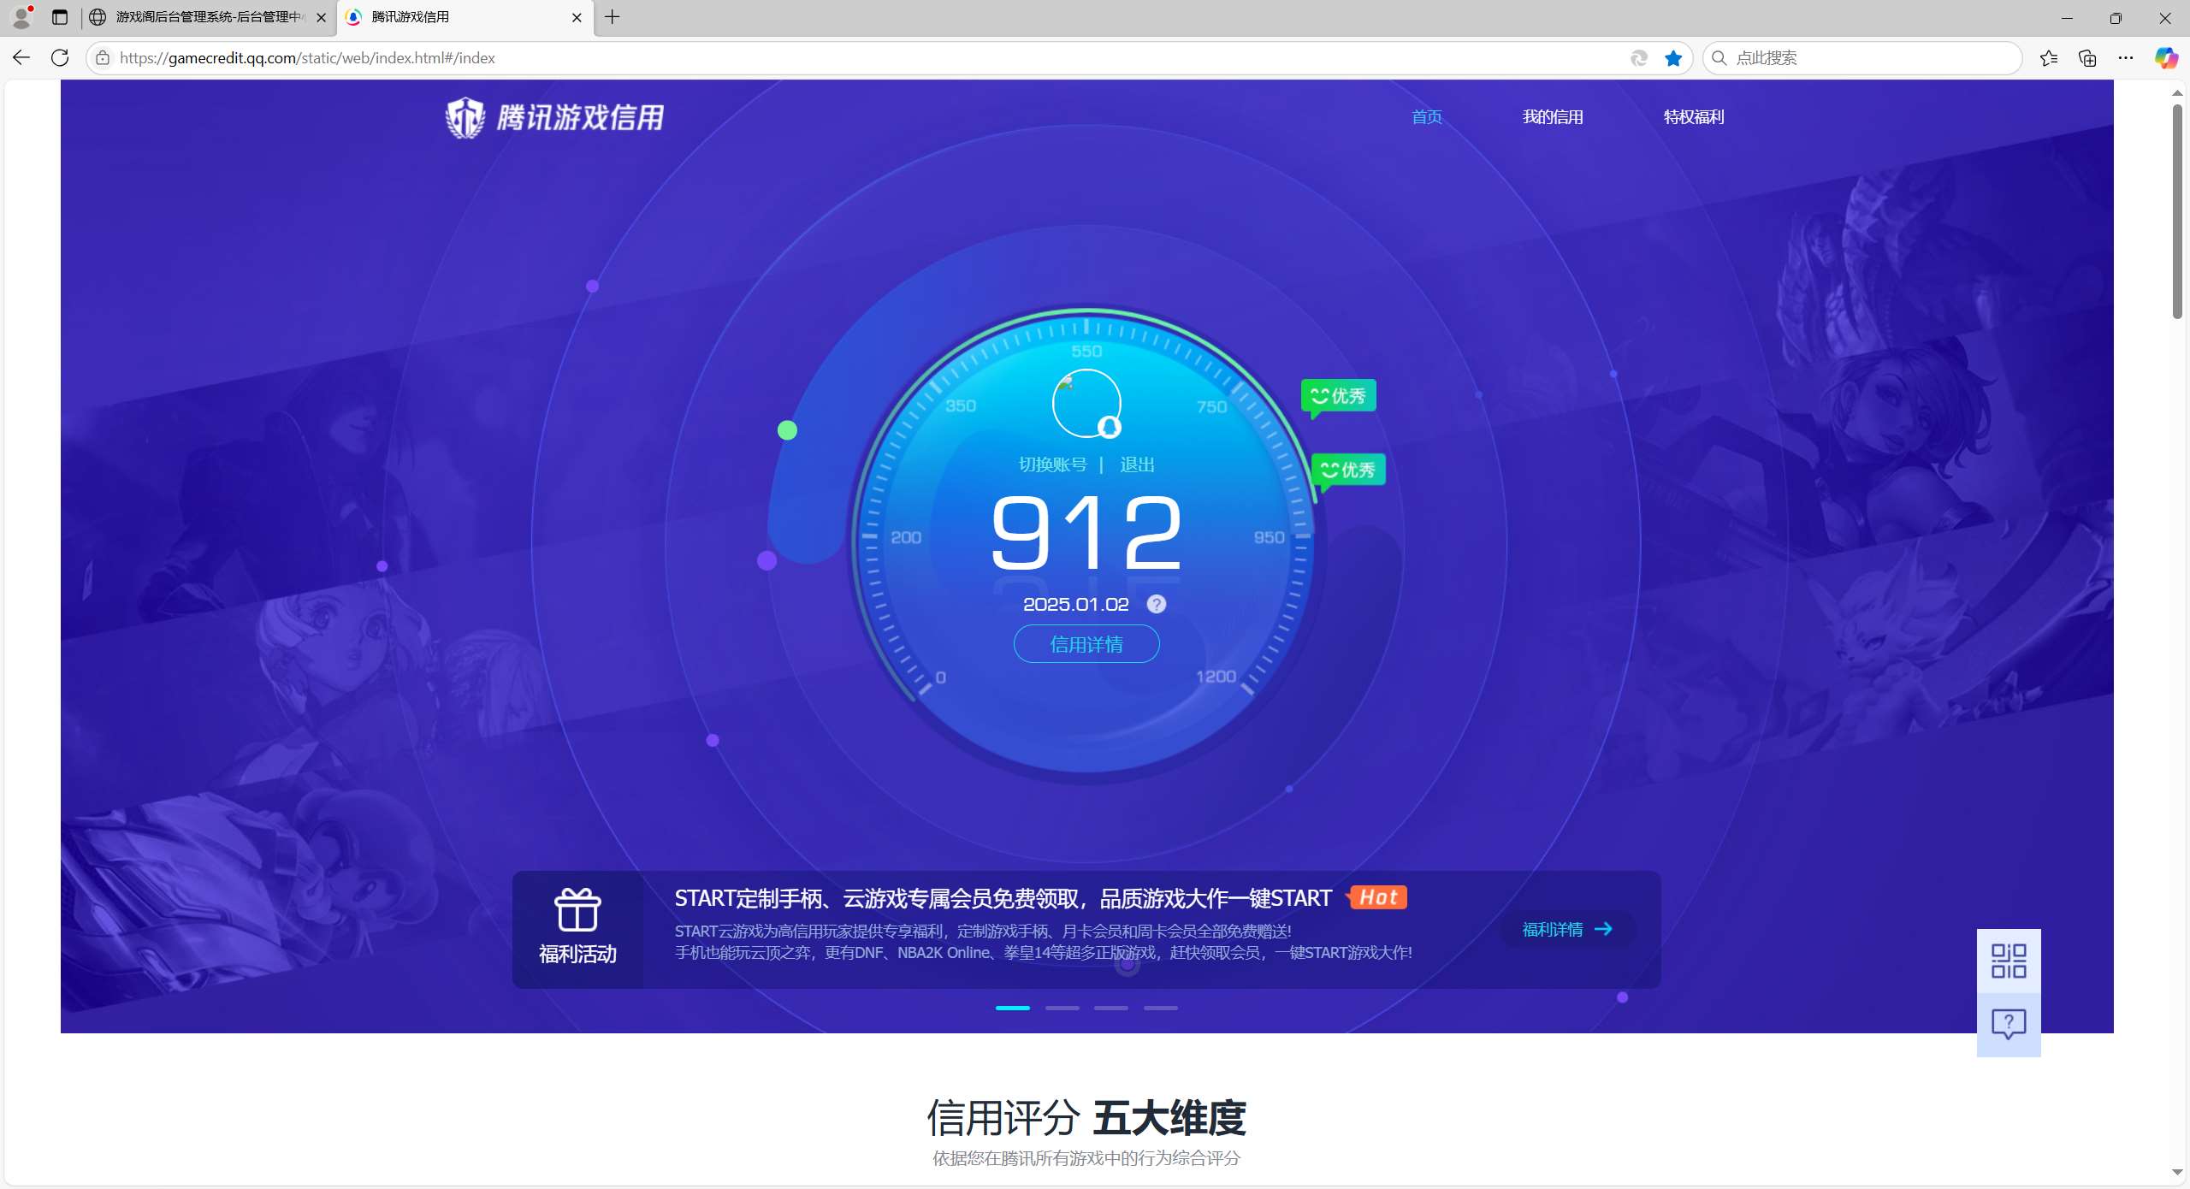This screenshot has height=1189, width=2190.
Task: Click the grey refresh-style icon beside the favorite star
Action: point(1639,58)
